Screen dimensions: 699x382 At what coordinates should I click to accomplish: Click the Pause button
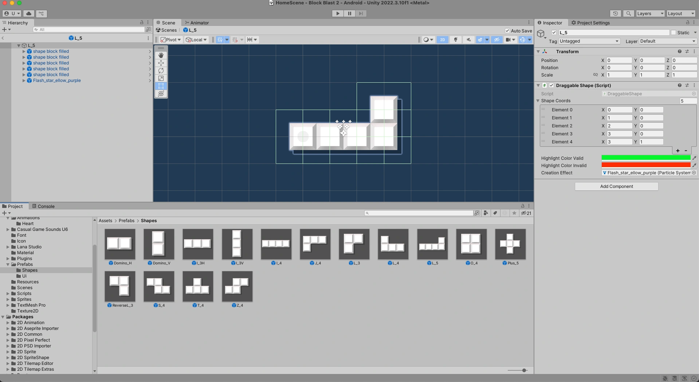pos(349,13)
